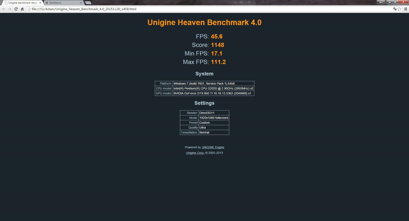This screenshot has height=221, width=409.
Task: Click the System section heading
Action: [x=204, y=74]
